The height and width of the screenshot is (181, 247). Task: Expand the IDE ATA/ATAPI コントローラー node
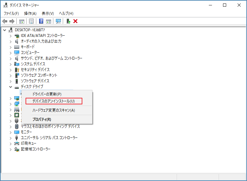pos(10,36)
